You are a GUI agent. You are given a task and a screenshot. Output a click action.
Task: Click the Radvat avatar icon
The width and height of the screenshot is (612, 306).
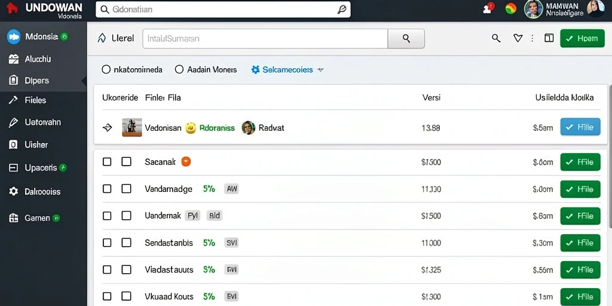pyautogui.click(x=248, y=128)
